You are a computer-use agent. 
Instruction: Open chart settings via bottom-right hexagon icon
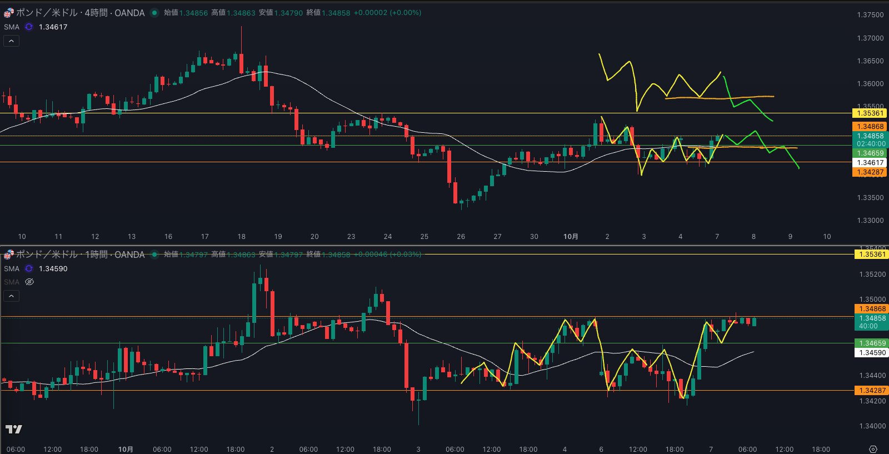(x=873, y=449)
